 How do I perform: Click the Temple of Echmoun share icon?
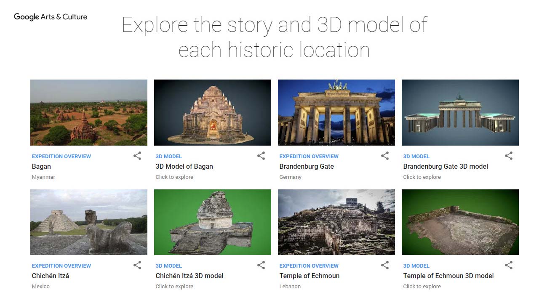click(385, 265)
